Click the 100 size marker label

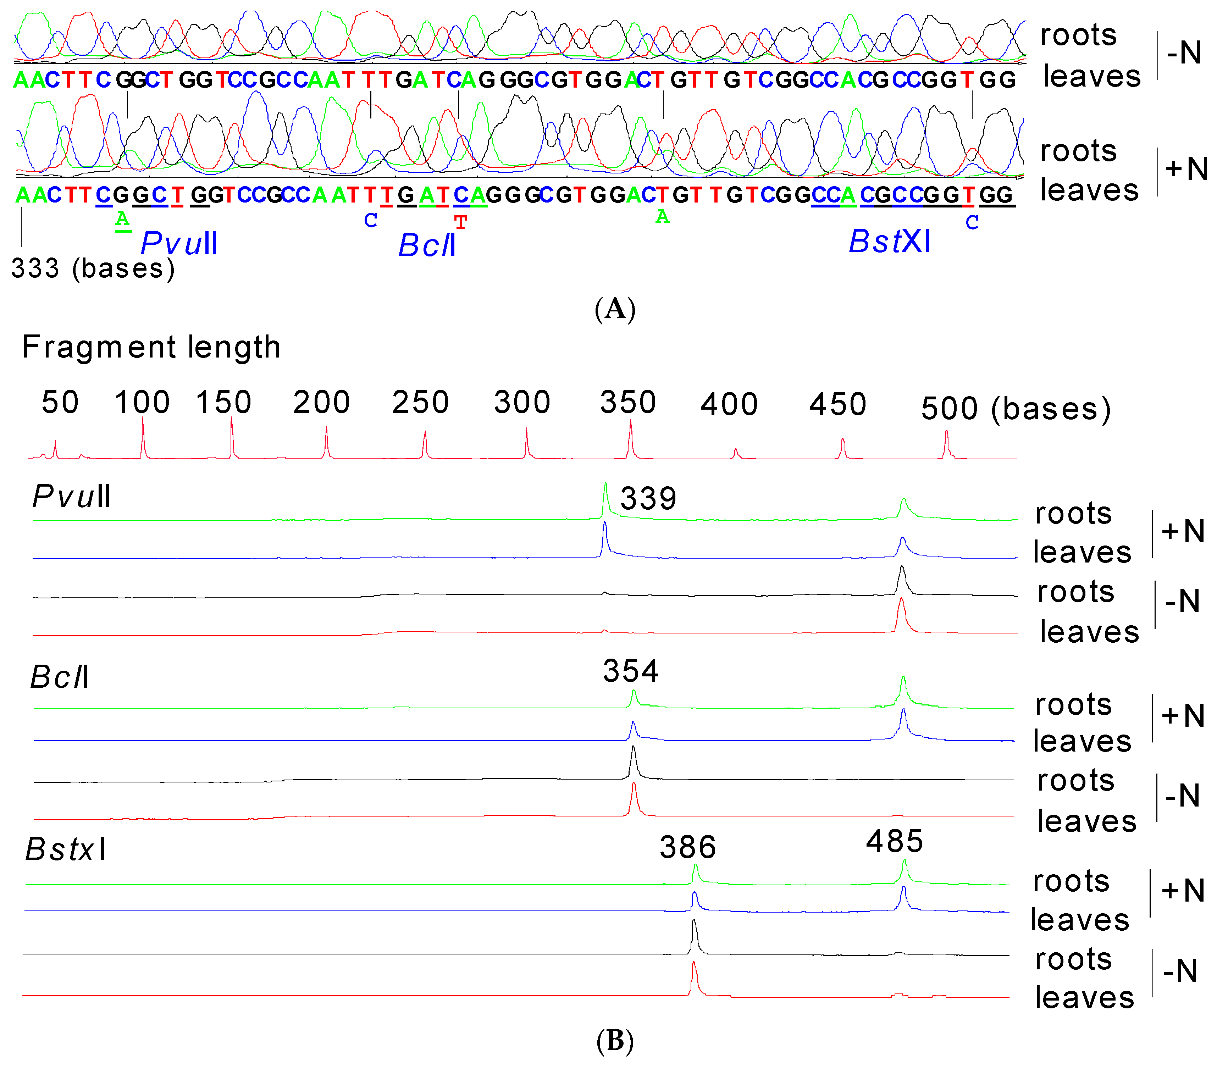[142, 402]
